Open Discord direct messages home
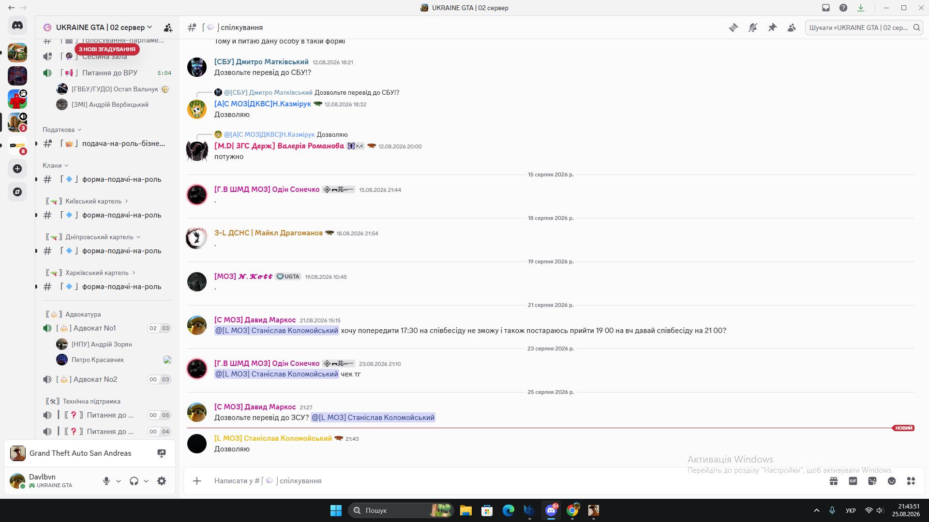The image size is (929, 522). click(x=17, y=25)
